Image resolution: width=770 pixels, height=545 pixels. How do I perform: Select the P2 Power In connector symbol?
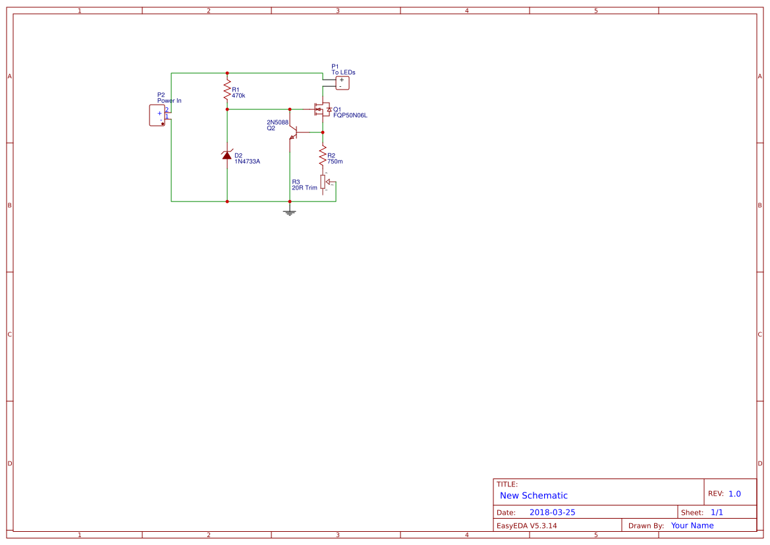(x=157, y=115)
